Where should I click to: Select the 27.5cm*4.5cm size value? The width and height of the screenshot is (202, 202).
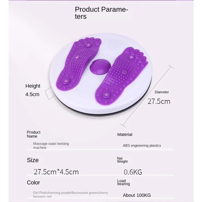click(x=56, y=172)
